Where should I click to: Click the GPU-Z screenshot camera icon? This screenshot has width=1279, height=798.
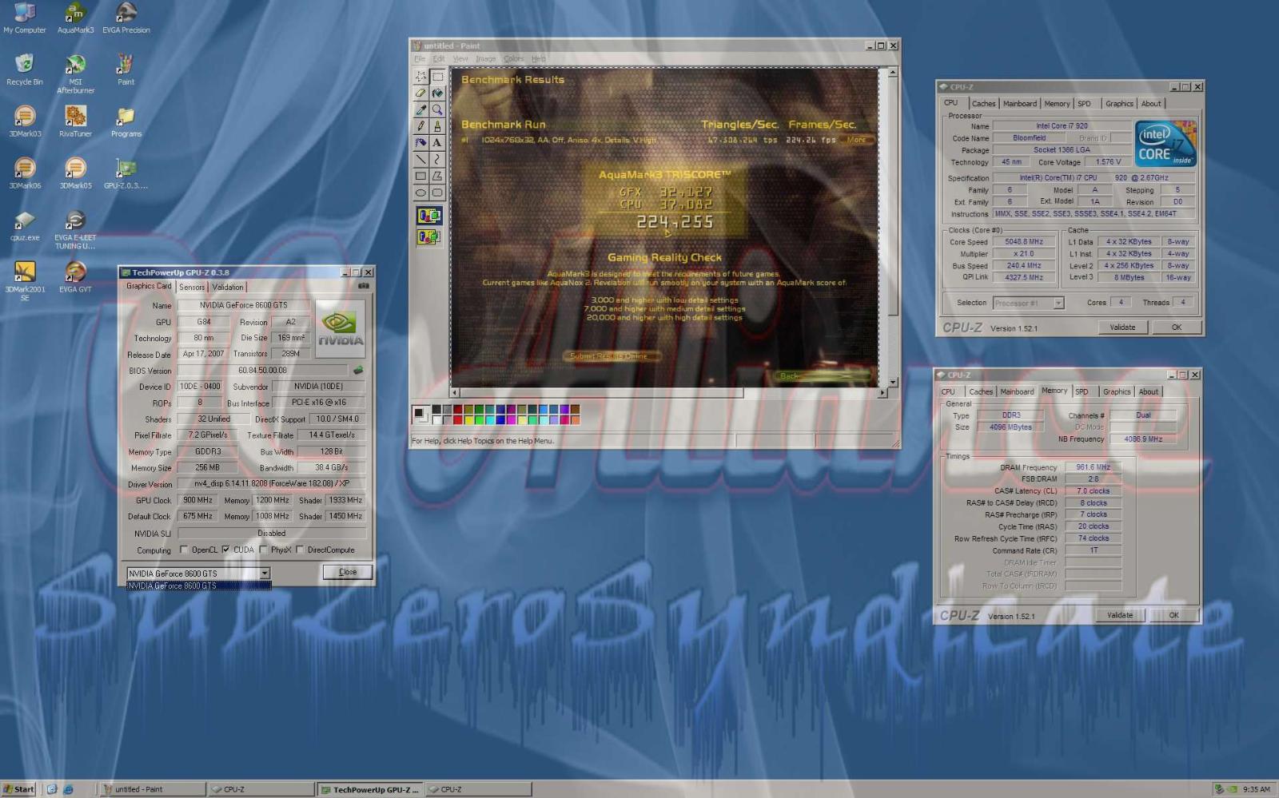click(x=364, y=286)
